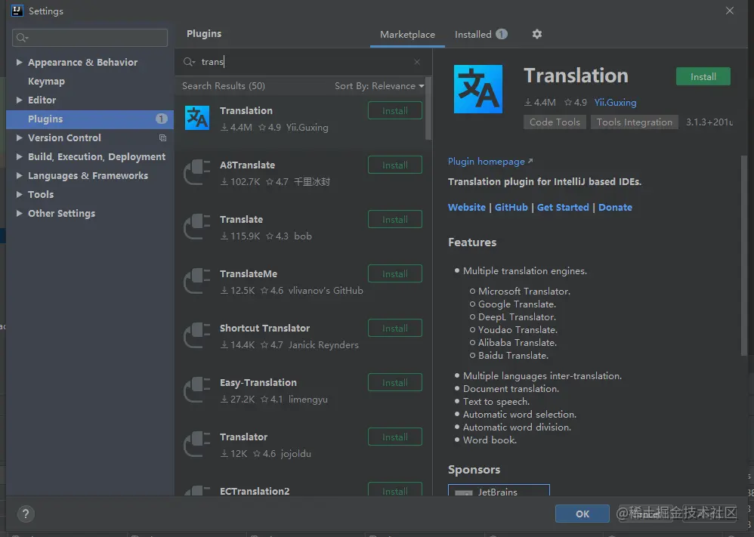This screenshot has width=754, height=537.
Task: Expand the Tools settings node
Action: click(x=19, y=194)
